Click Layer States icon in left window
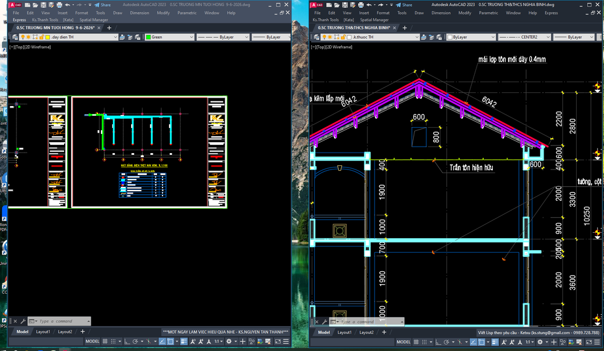604x351 pixels. point(138,37)
